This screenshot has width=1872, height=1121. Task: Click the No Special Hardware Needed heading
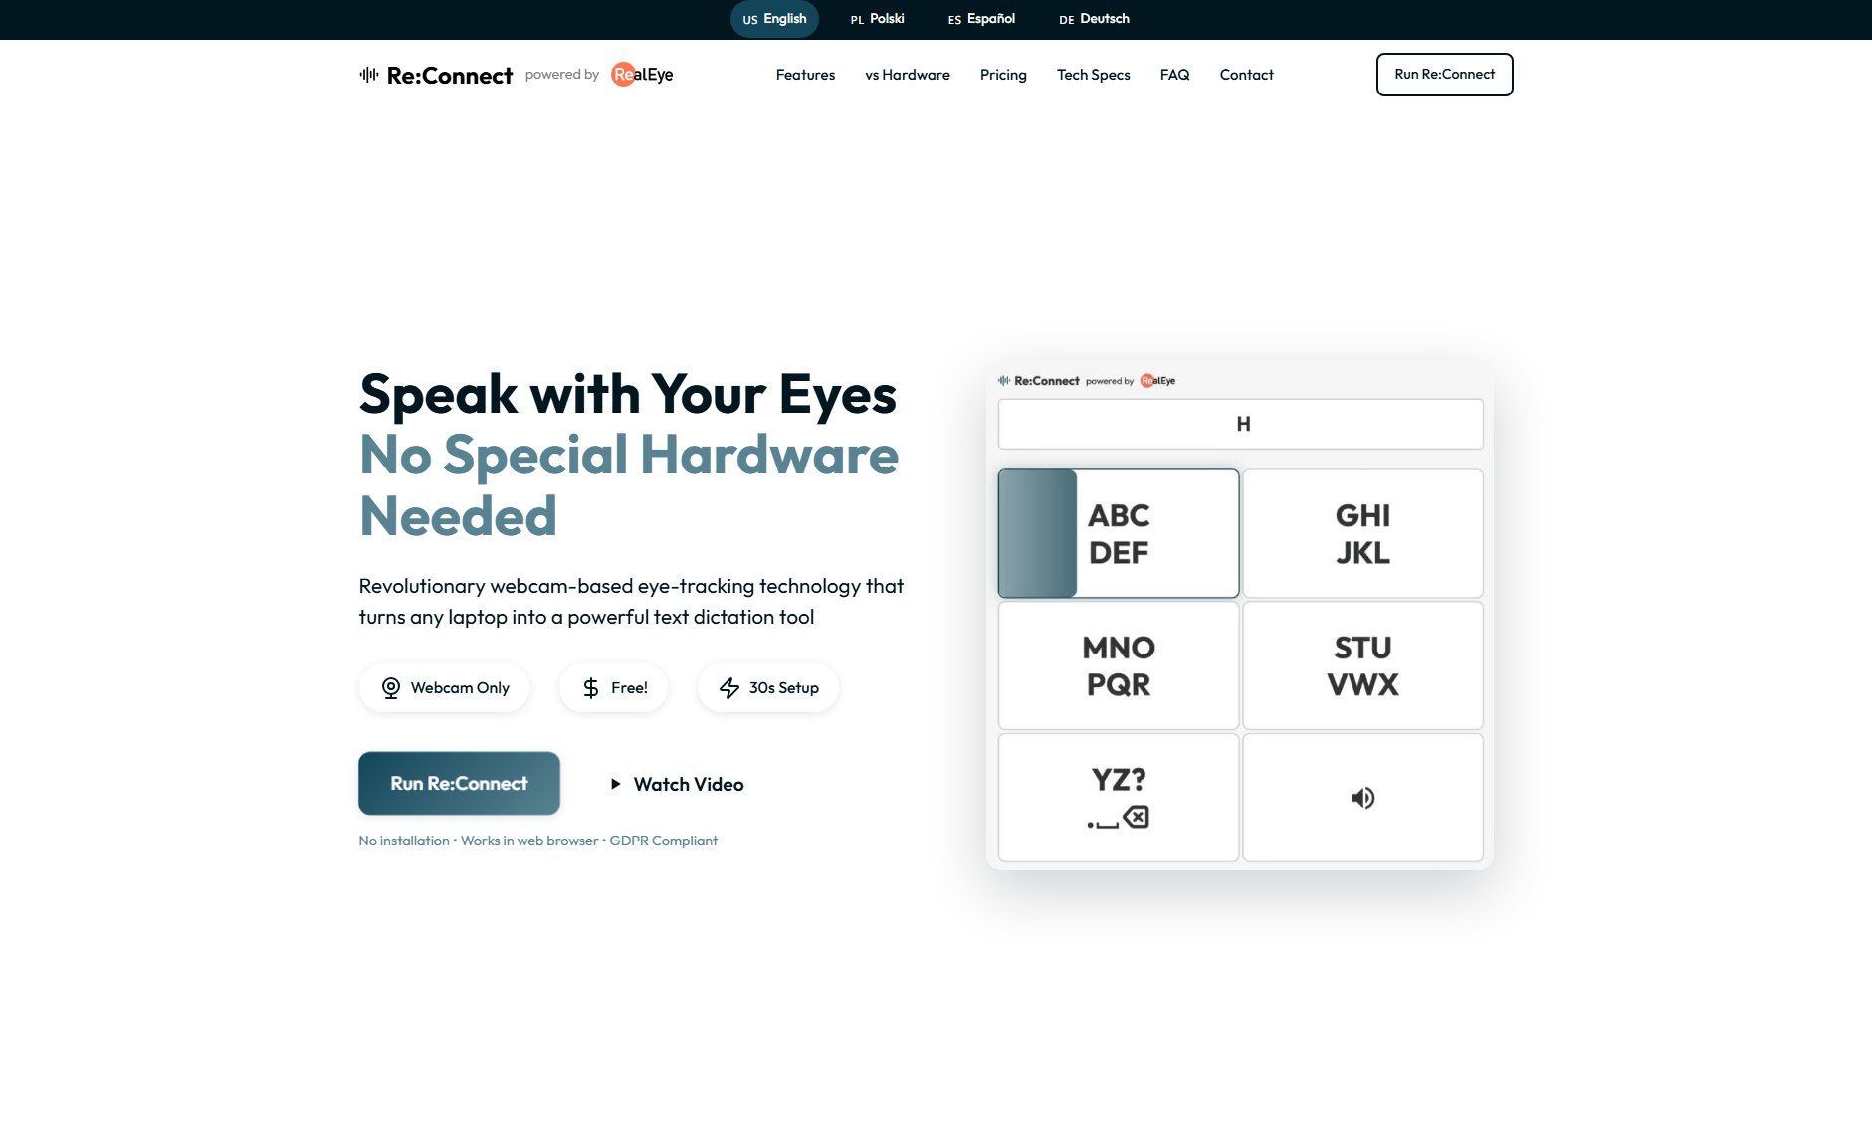coord(629,485)
